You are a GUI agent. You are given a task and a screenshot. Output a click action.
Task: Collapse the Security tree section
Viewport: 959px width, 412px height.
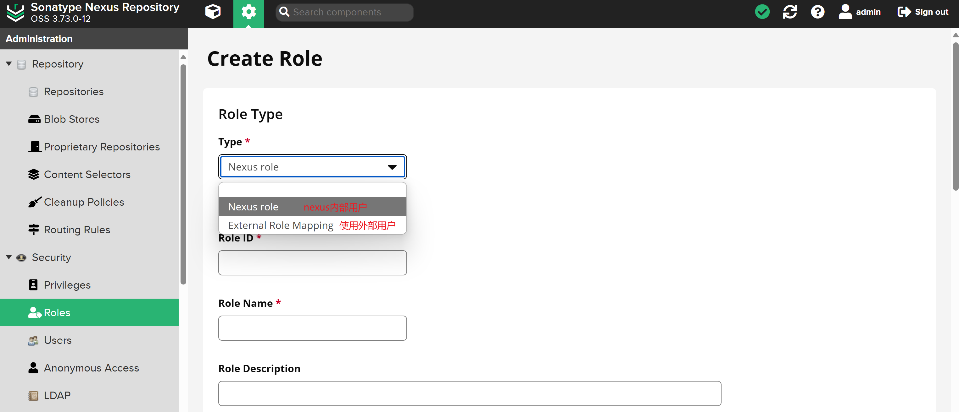tap(9, 257)
